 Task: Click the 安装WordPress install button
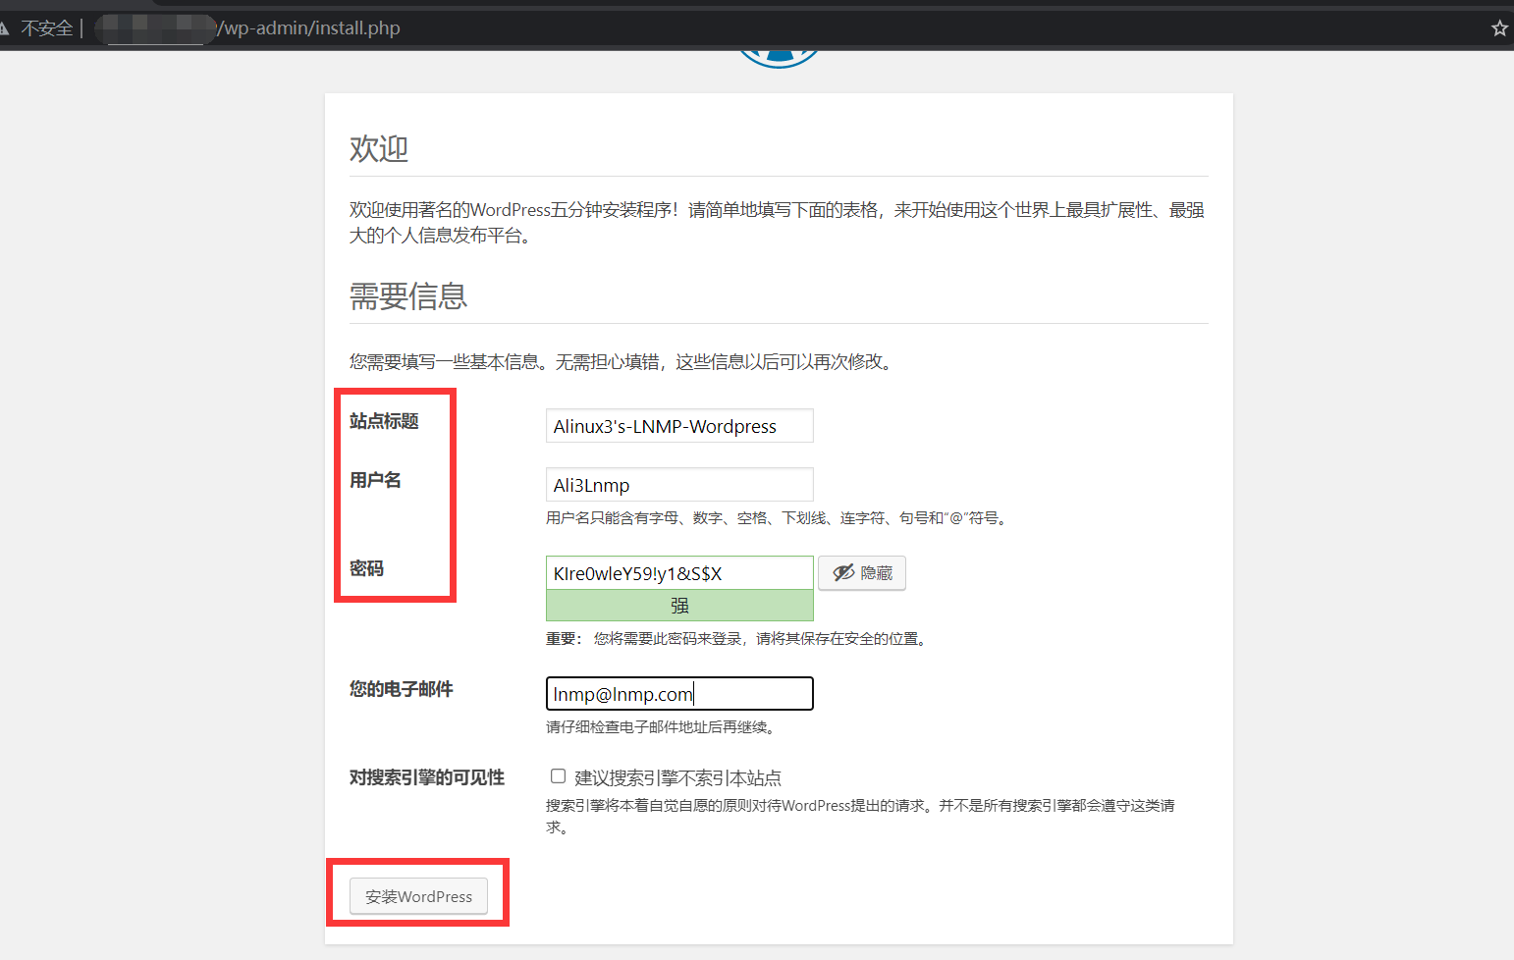click(419, 896)
